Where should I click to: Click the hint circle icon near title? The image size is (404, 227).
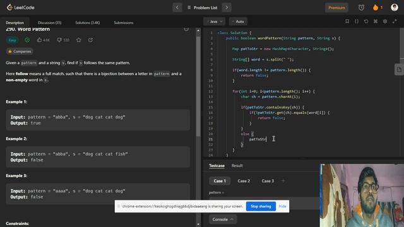(x=186, y=29)
